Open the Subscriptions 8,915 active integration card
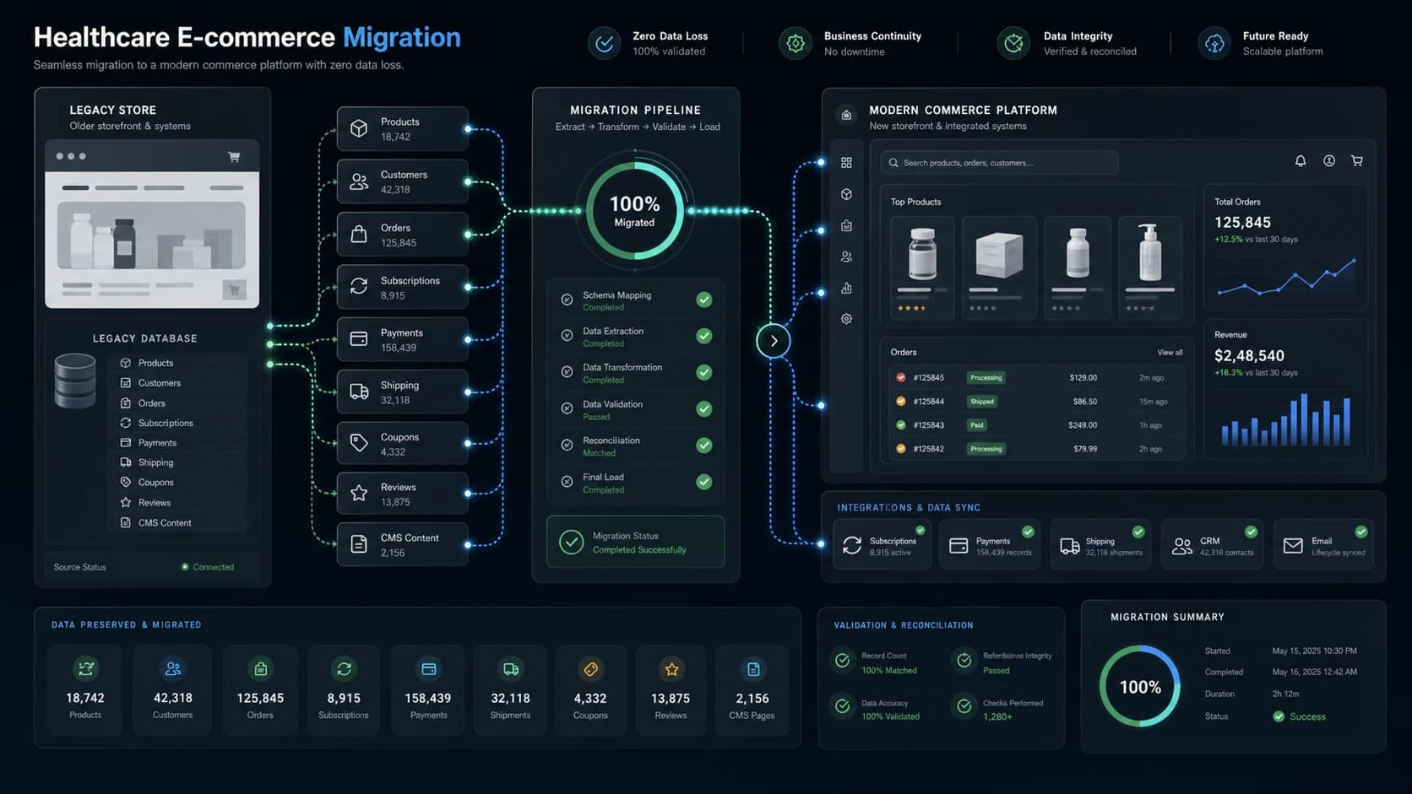 [882, 545]
